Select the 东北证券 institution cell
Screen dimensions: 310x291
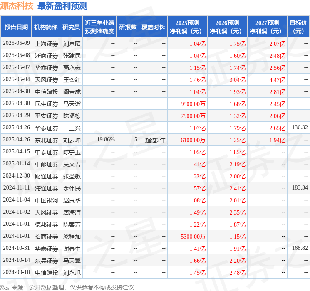[x=47, y=140]
